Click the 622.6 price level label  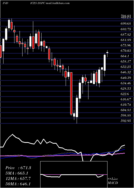coord(125,94)
